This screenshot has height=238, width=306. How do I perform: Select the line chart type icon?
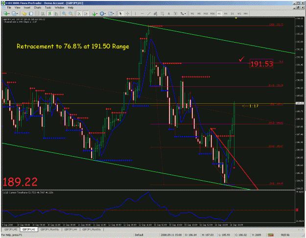click(x=56, y=14)
